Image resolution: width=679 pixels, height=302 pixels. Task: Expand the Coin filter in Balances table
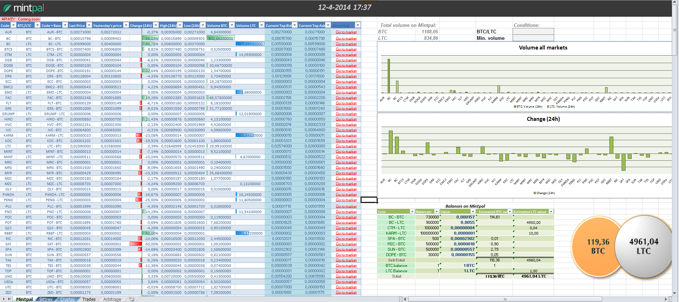[x=412, y=212]
